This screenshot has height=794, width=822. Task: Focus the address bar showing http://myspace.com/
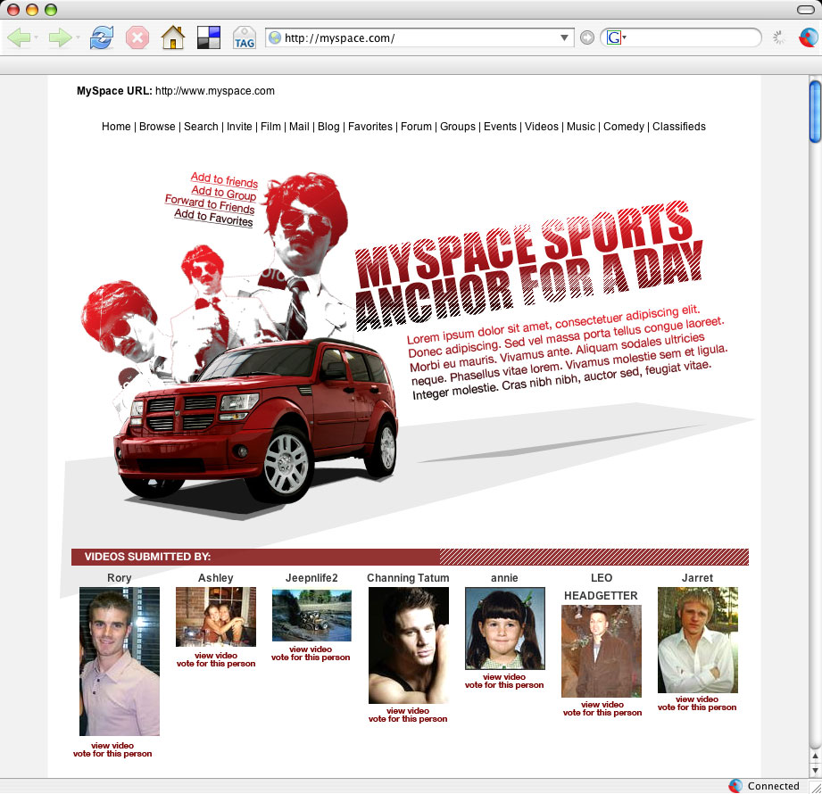(x=419, y=37)
